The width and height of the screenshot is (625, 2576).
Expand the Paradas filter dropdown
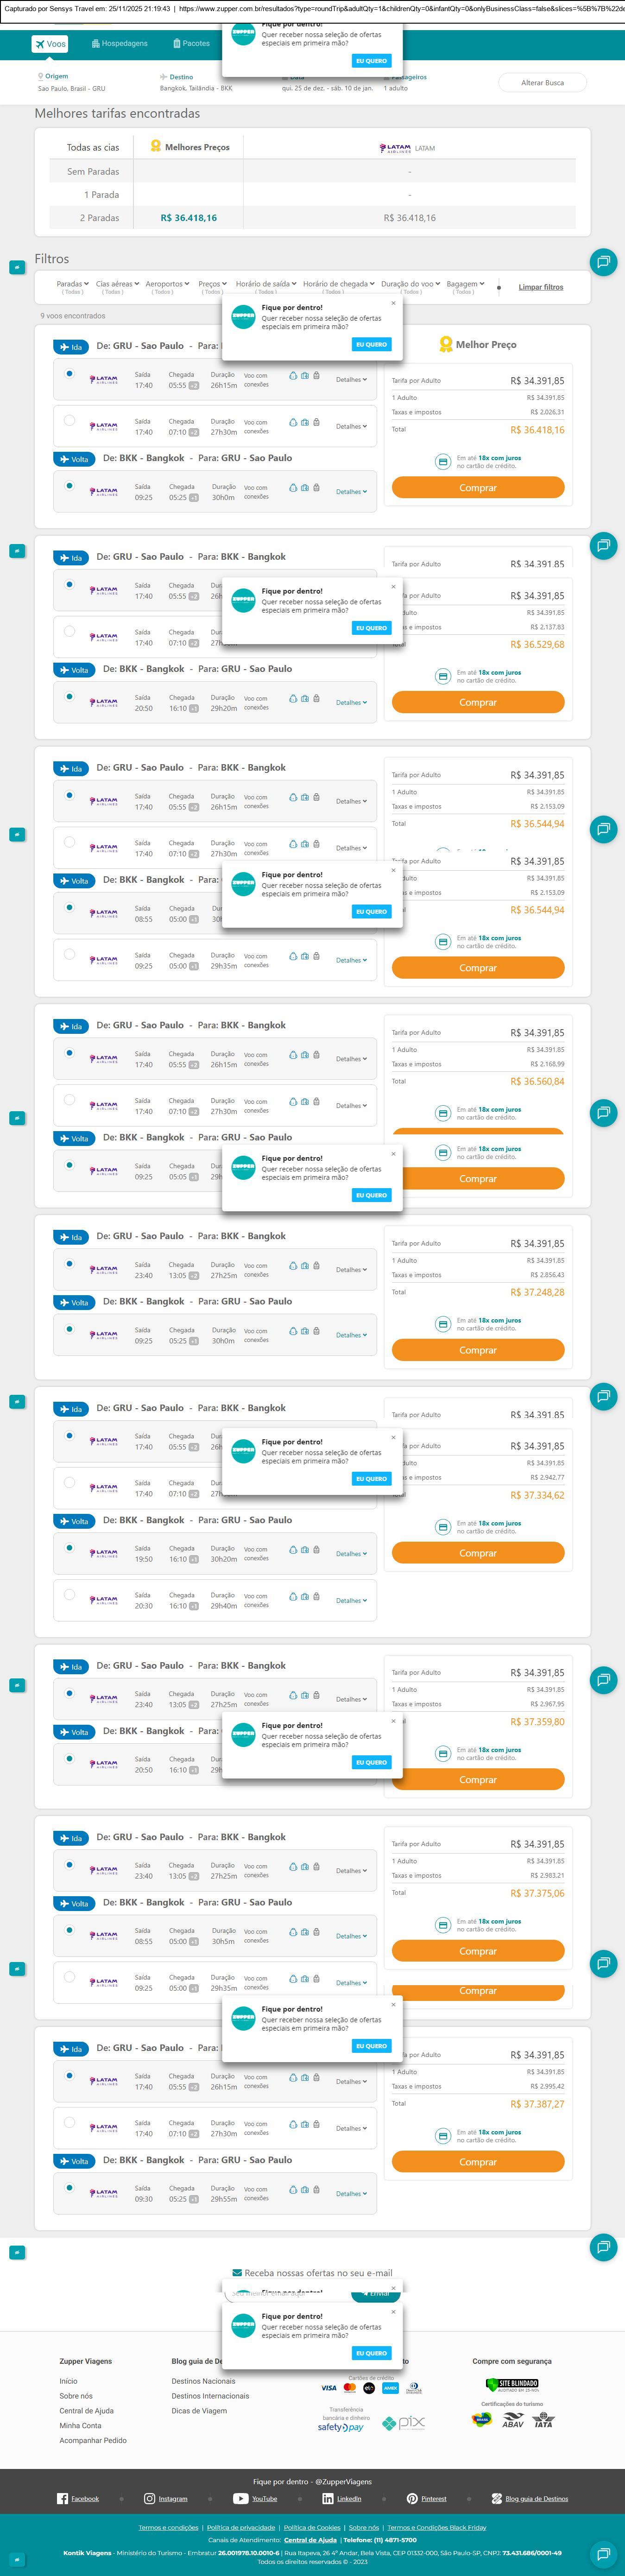72,284
